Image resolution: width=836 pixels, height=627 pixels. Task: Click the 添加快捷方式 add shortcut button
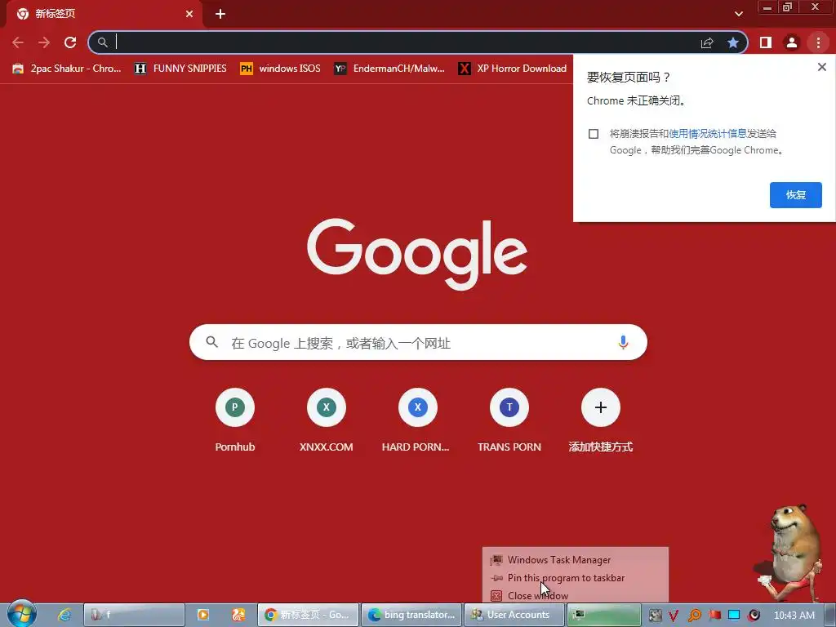600,420
